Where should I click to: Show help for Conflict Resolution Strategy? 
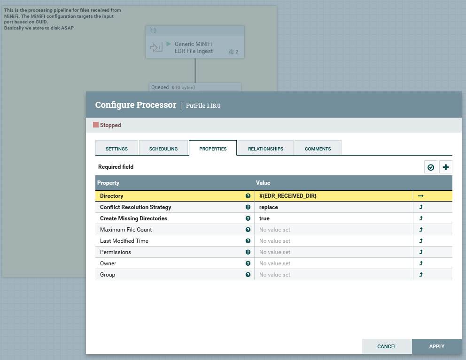[x=248, y=207]
